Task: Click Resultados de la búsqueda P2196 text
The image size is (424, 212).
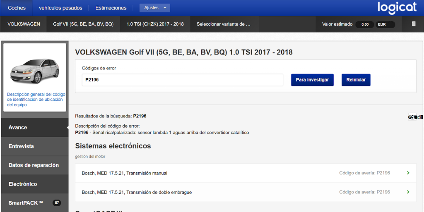Action: click(x=111, y=116)
